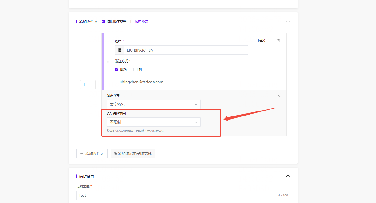Click the 信封主题 Test input field
Image resolution: width=376 pixels, height=203 pixels.
pyautogui.click(x=183, y=195)
